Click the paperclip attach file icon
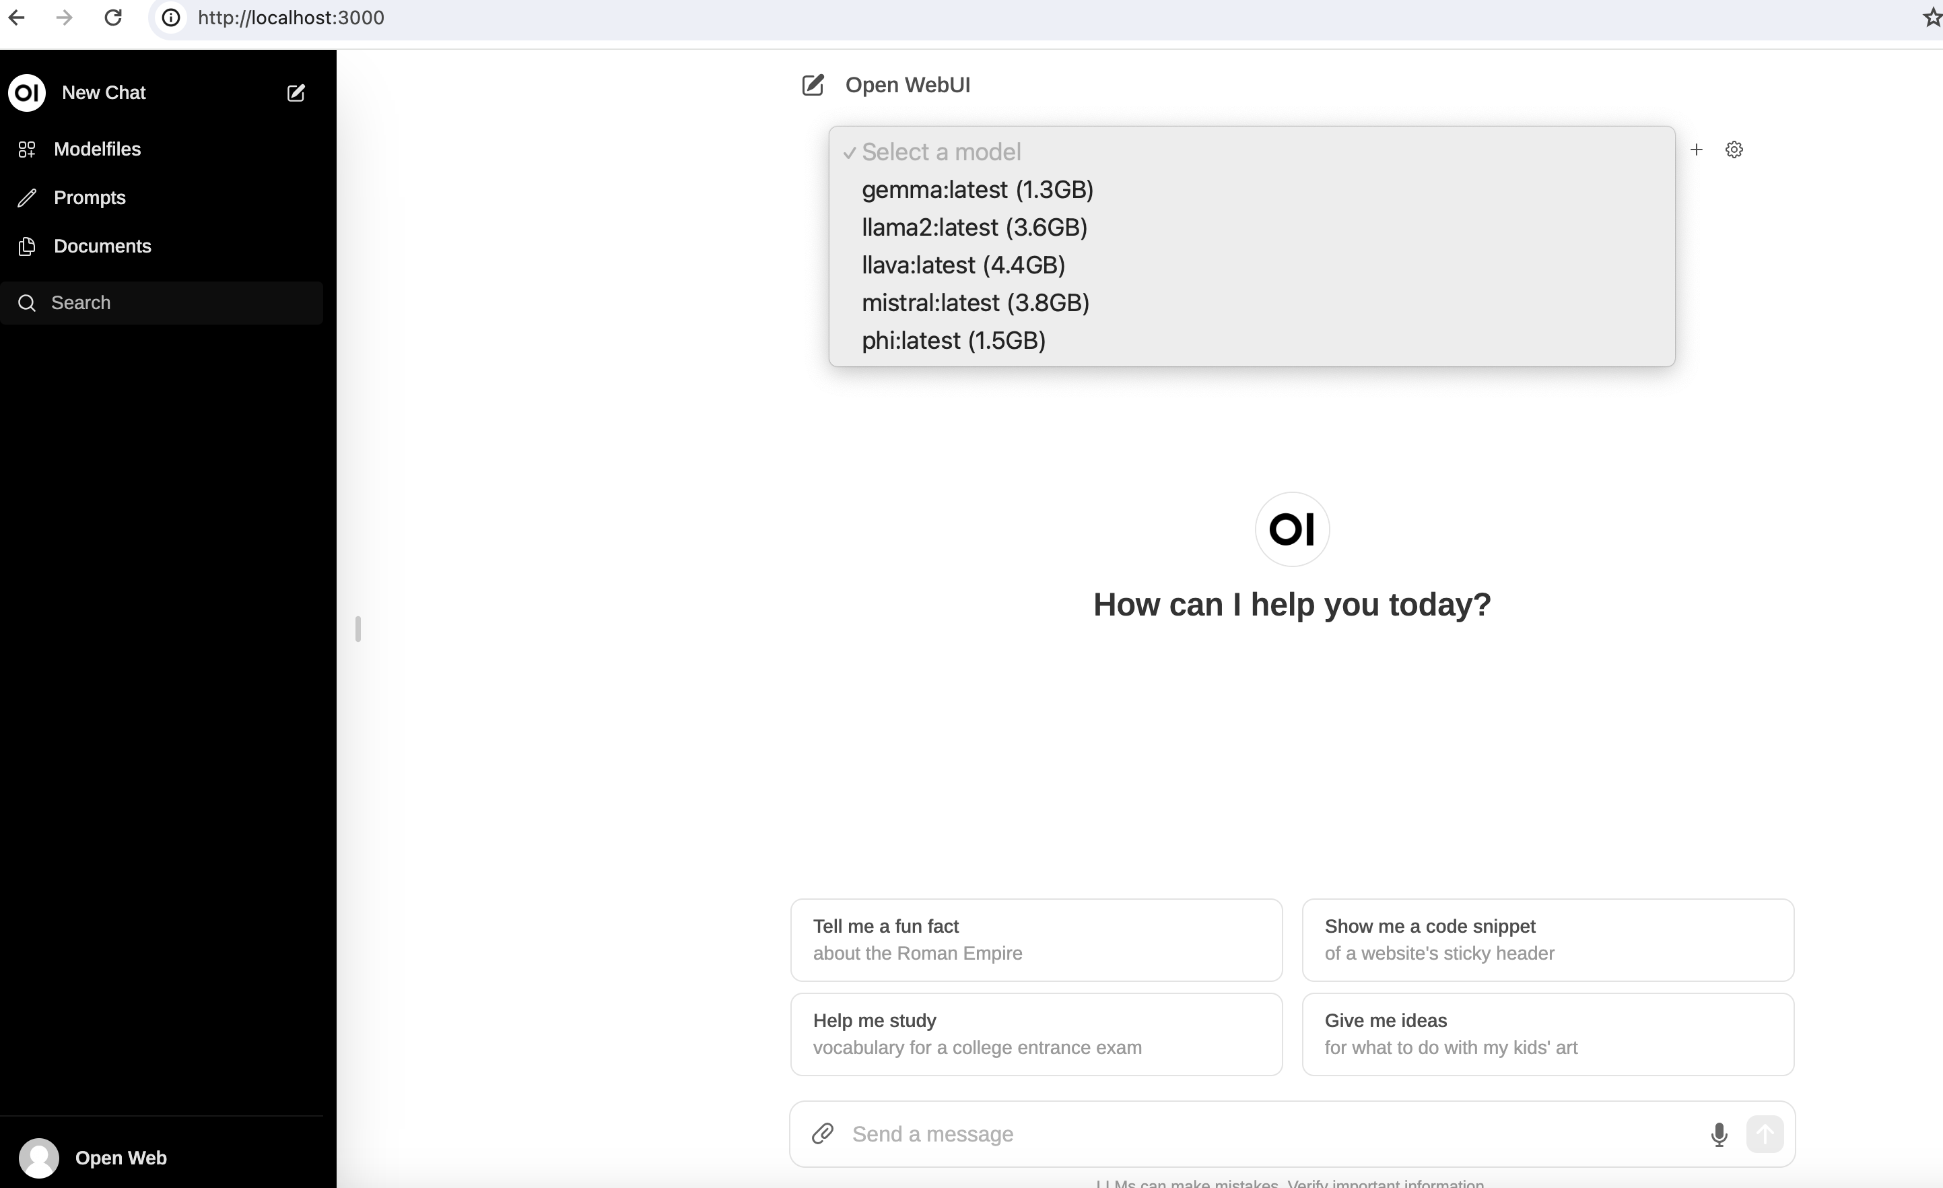This screenshot has height=1188, width=1943. coord(823,1133)
